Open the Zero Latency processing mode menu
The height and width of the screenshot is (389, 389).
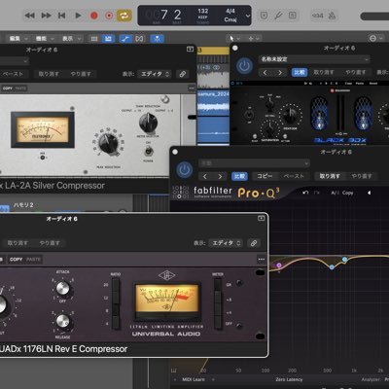(x=289, y=379)
